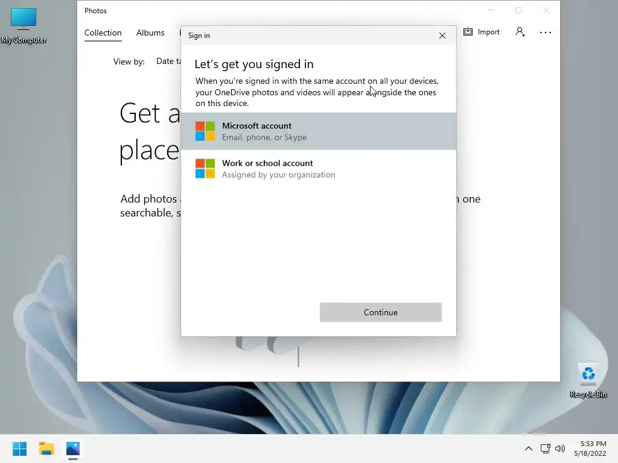Viewport: 618px width, 463px height.
Task: Click the volume speaker icon in the tray
Action: tap(559, 449)
